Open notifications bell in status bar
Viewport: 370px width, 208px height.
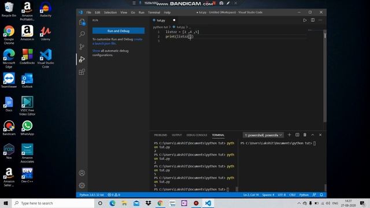tap(321, 195)
